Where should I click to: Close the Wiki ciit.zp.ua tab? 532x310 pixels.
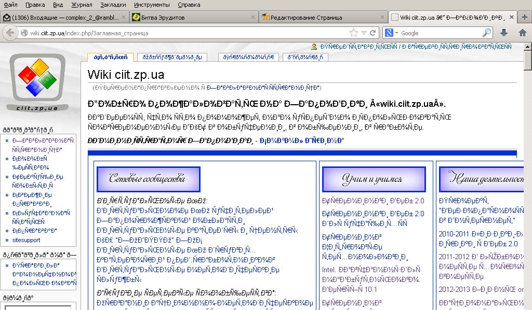tap(512, 17)
